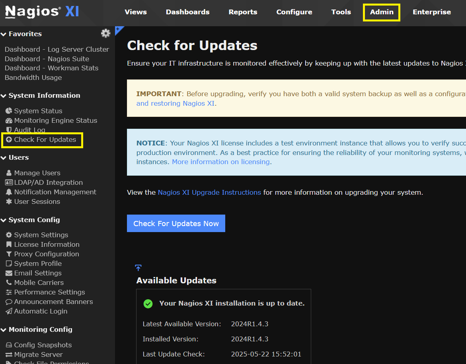
Task: Click the Proxy Configuration funnel icon
Action: click(9, 254)
